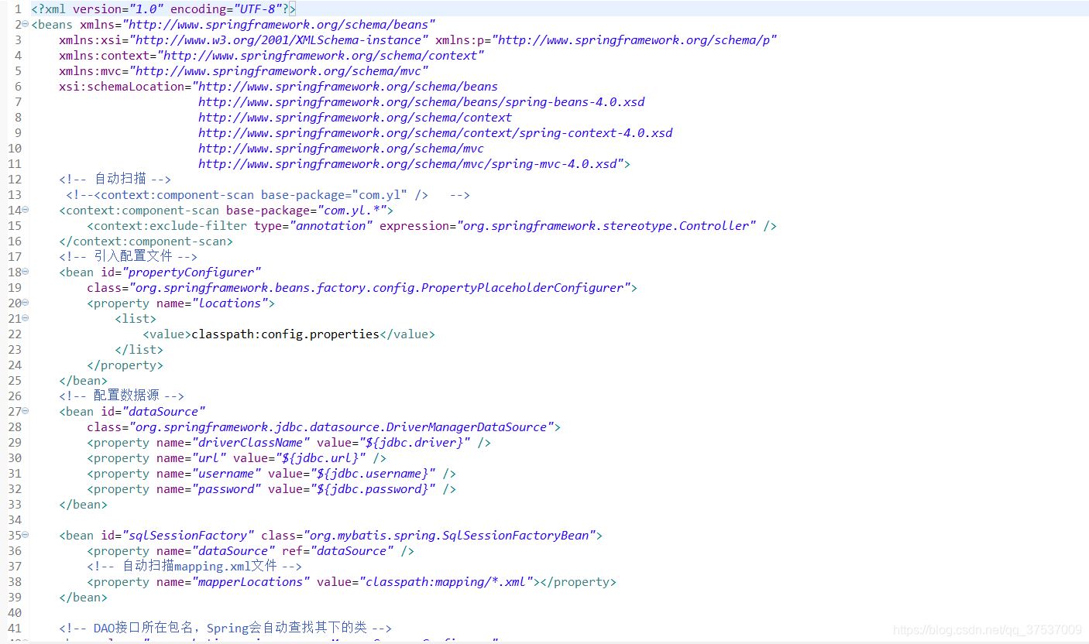Click the xmlns:p namespace URL value
This screenshot has height=644, width=1089.
pyautogui.click(x=634, y=40)
